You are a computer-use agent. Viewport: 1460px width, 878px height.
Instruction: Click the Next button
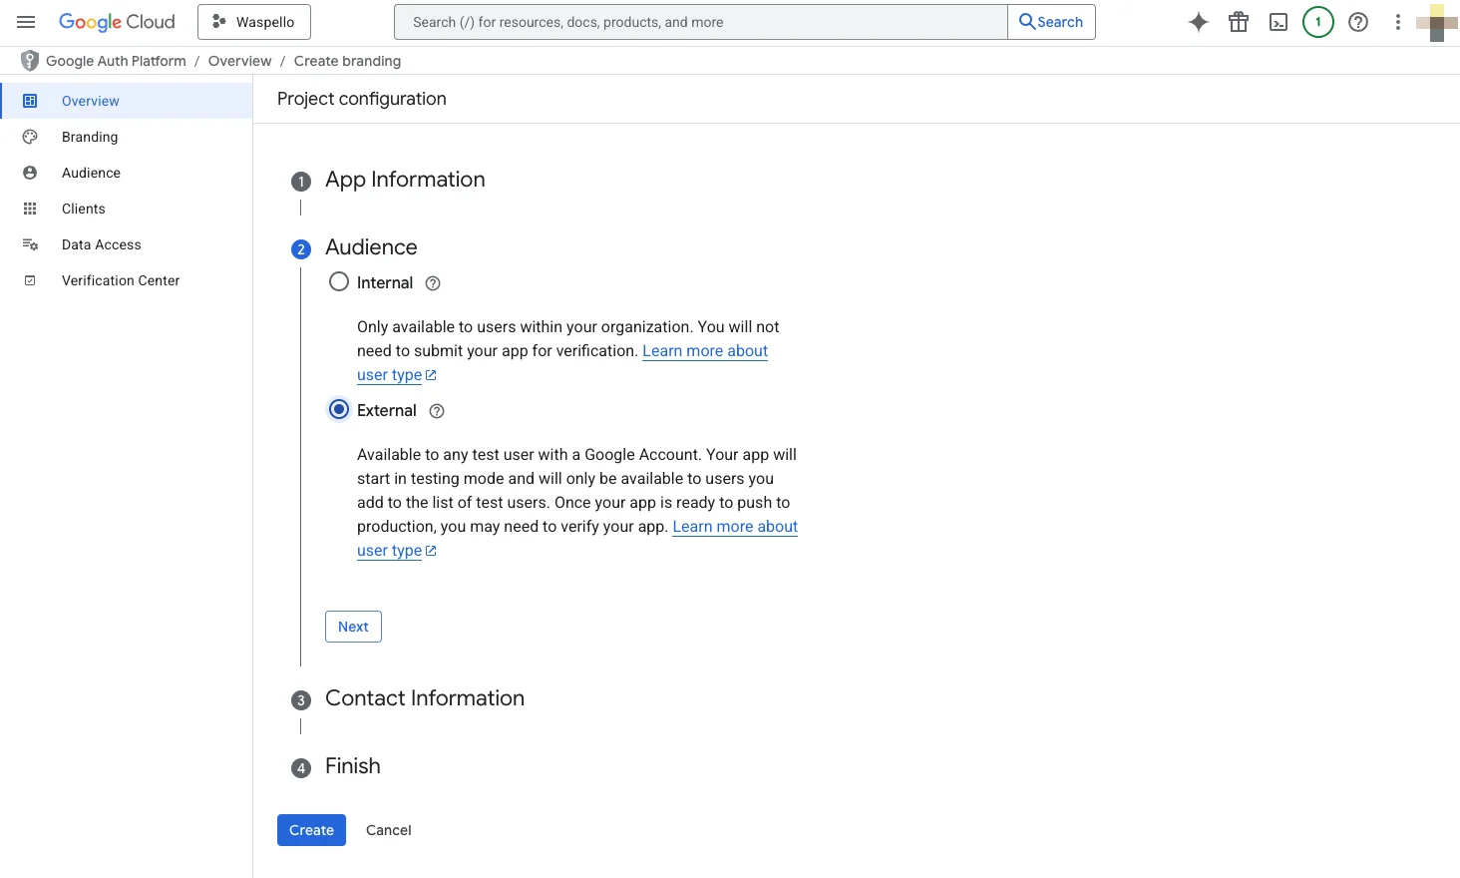(x=353, y=627)
